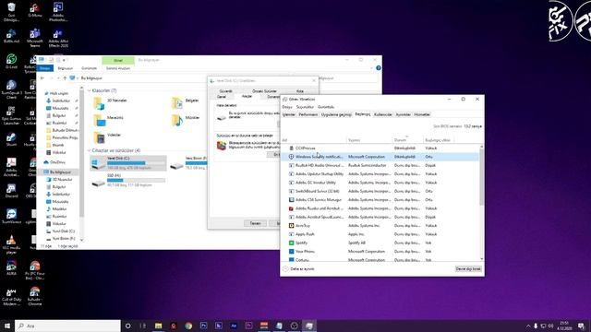Click Ara search box on taskbar
591x332 pixels.
[67, 326]
